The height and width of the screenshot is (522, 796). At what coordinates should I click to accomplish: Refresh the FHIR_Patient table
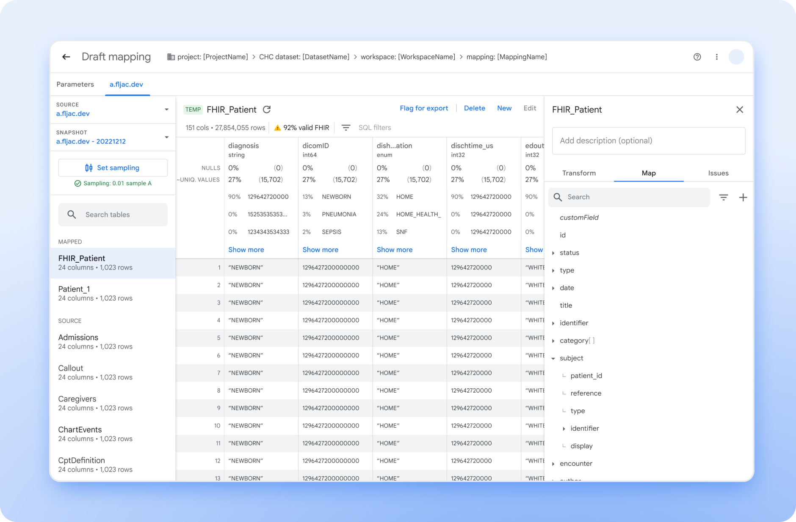(x=267, y=110)
